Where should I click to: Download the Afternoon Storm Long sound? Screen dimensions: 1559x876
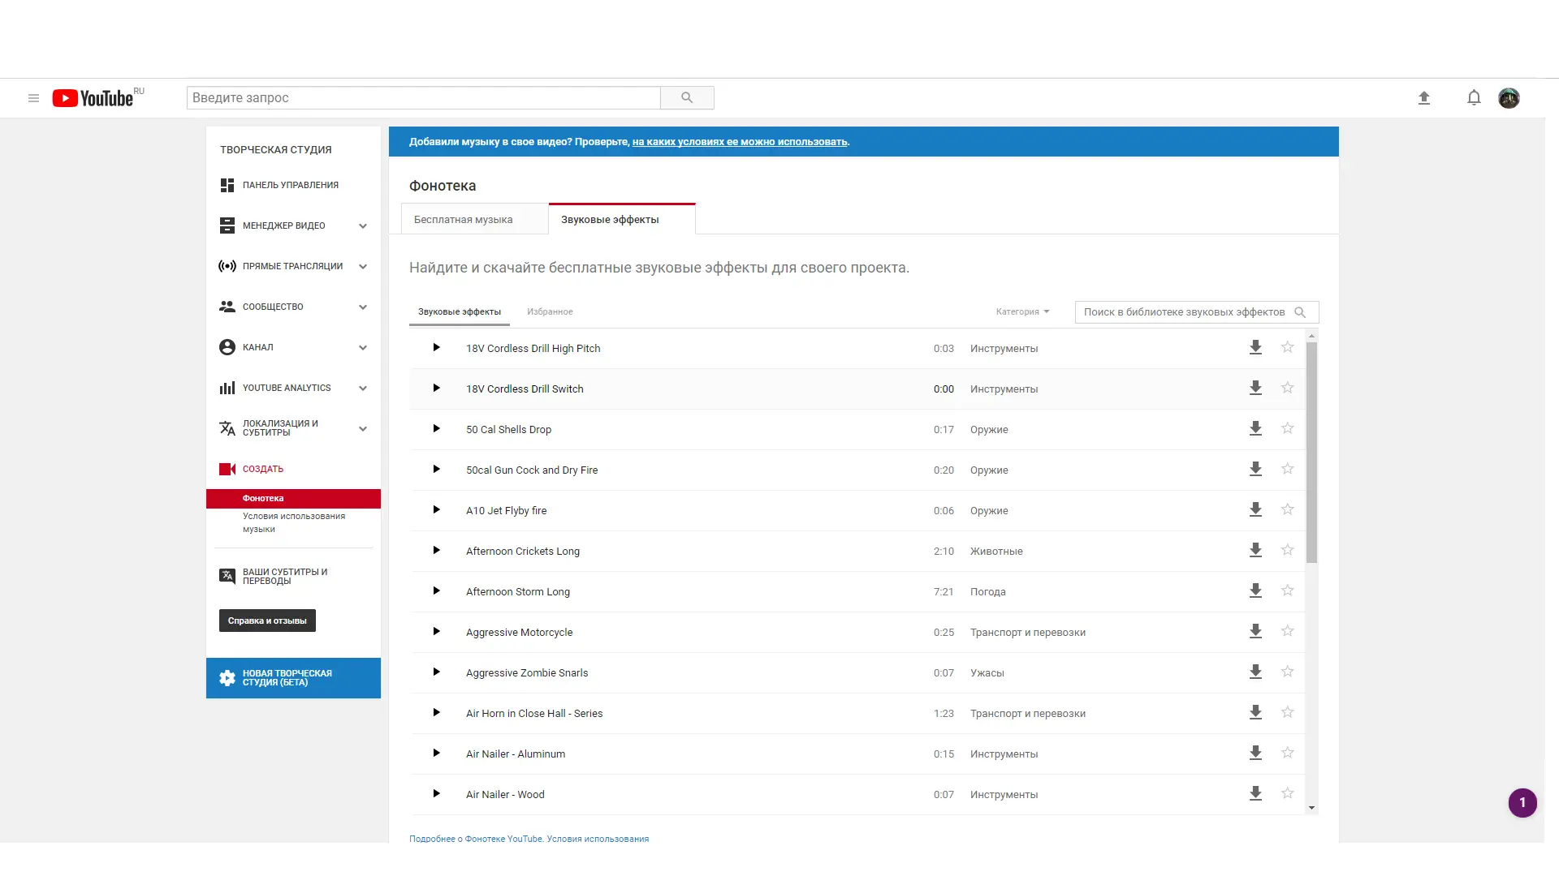(x=1255, y=591)
